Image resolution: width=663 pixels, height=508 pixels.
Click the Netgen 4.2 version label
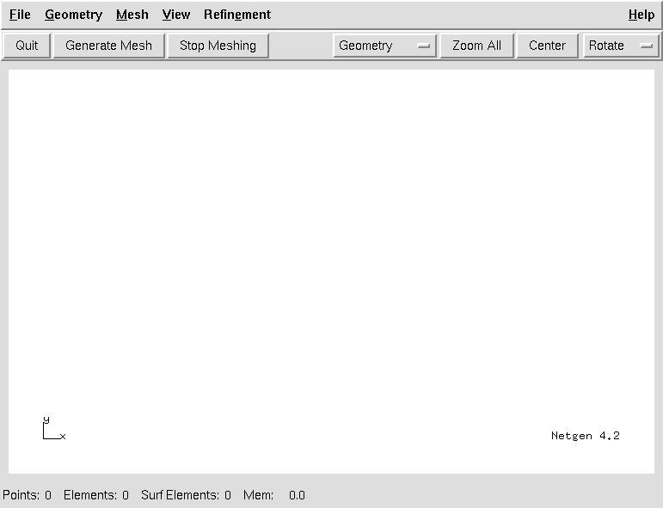(x=586, y=436)
